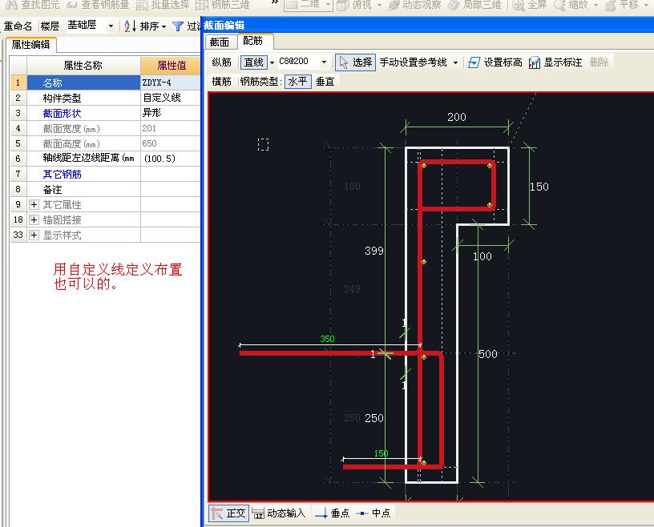Image resolution: width=654 pixels, height=527 pixels.
Task: Toggle the 垂点 snap
Action: (x=333, y=513)
